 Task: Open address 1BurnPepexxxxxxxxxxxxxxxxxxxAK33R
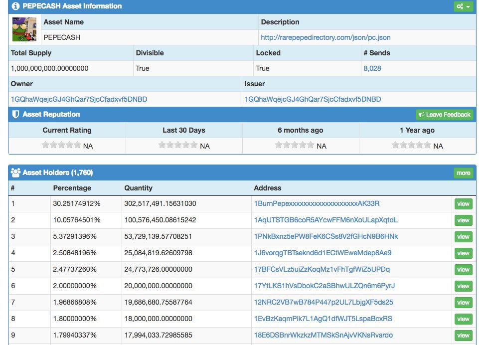click(x=317, y=203)
